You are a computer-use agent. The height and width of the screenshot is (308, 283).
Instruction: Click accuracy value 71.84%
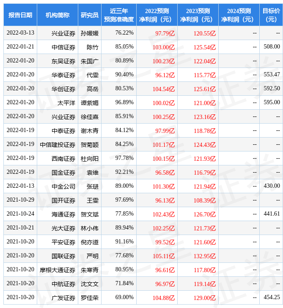pos(124,283)
